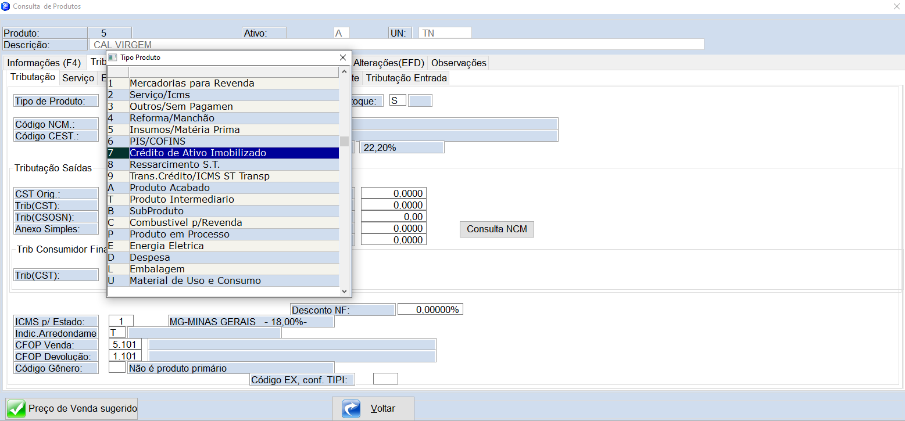
Task: Pick Material de Uso e Consumo
Action: coord(195,280)
